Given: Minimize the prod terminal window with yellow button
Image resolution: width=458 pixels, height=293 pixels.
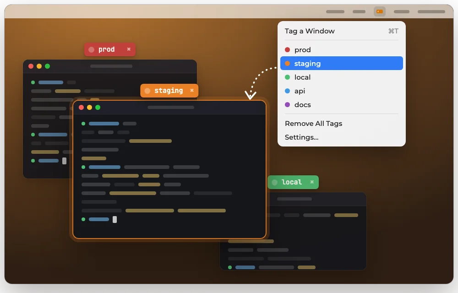Looking at the screenshot, I should 39,66.
